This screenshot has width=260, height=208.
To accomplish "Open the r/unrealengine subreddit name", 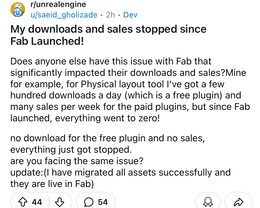I will click(58, 4).
